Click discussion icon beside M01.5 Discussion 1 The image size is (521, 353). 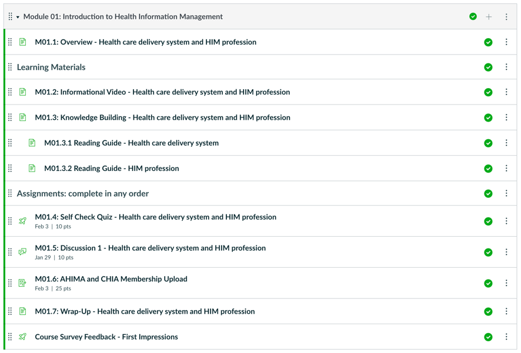pyautogui.click(x=22, y=252)
